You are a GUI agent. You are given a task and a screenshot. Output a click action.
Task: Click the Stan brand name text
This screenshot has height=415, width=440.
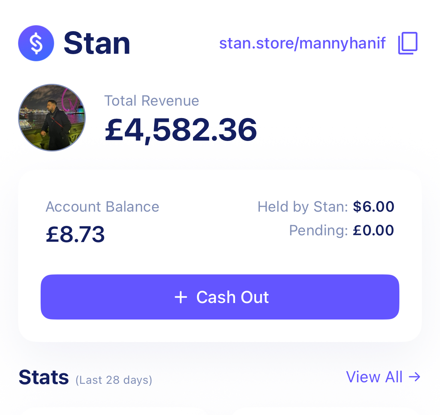[97, 44]
